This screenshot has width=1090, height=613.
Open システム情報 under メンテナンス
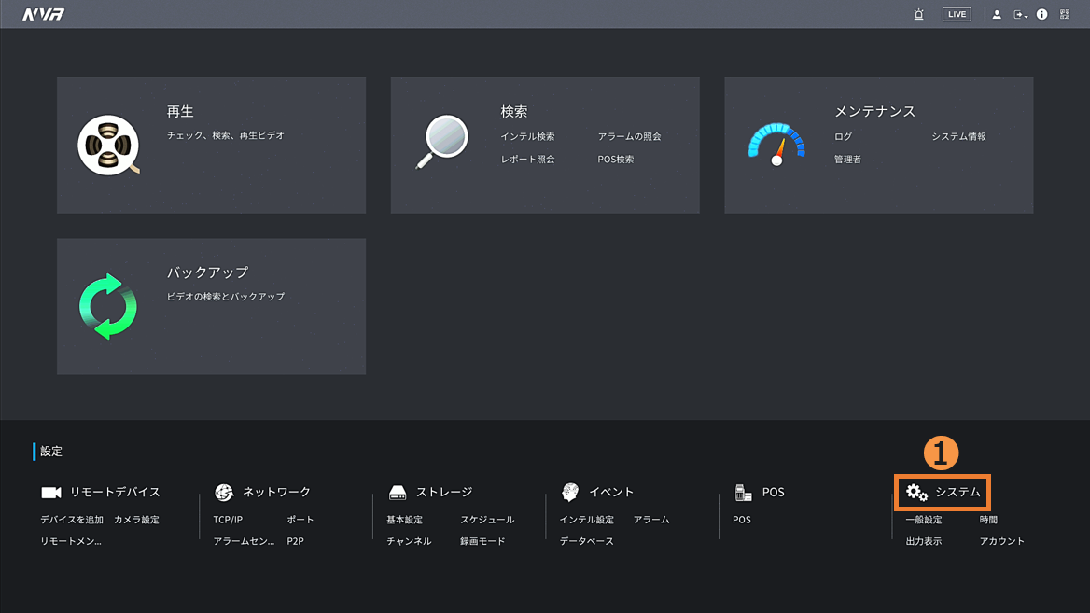pyautogui.click(x=958, y=137)
